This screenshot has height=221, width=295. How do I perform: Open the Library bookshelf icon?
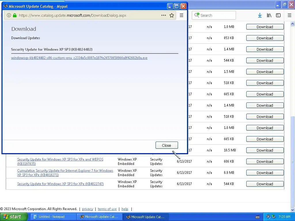pos(269,16)
